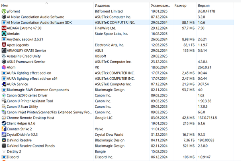Click the ARMOURY CRATE Service icon
The image size is (241, 161).
pos(4,50)
